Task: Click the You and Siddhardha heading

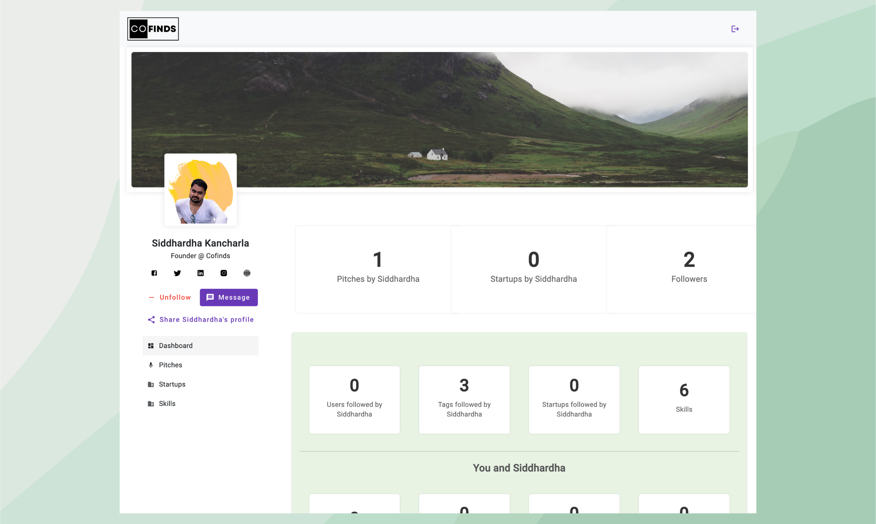Action: click(x=519, y=468)
